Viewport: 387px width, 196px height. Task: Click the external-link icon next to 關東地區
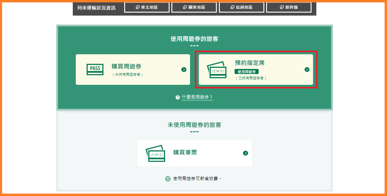pos(185,7)
